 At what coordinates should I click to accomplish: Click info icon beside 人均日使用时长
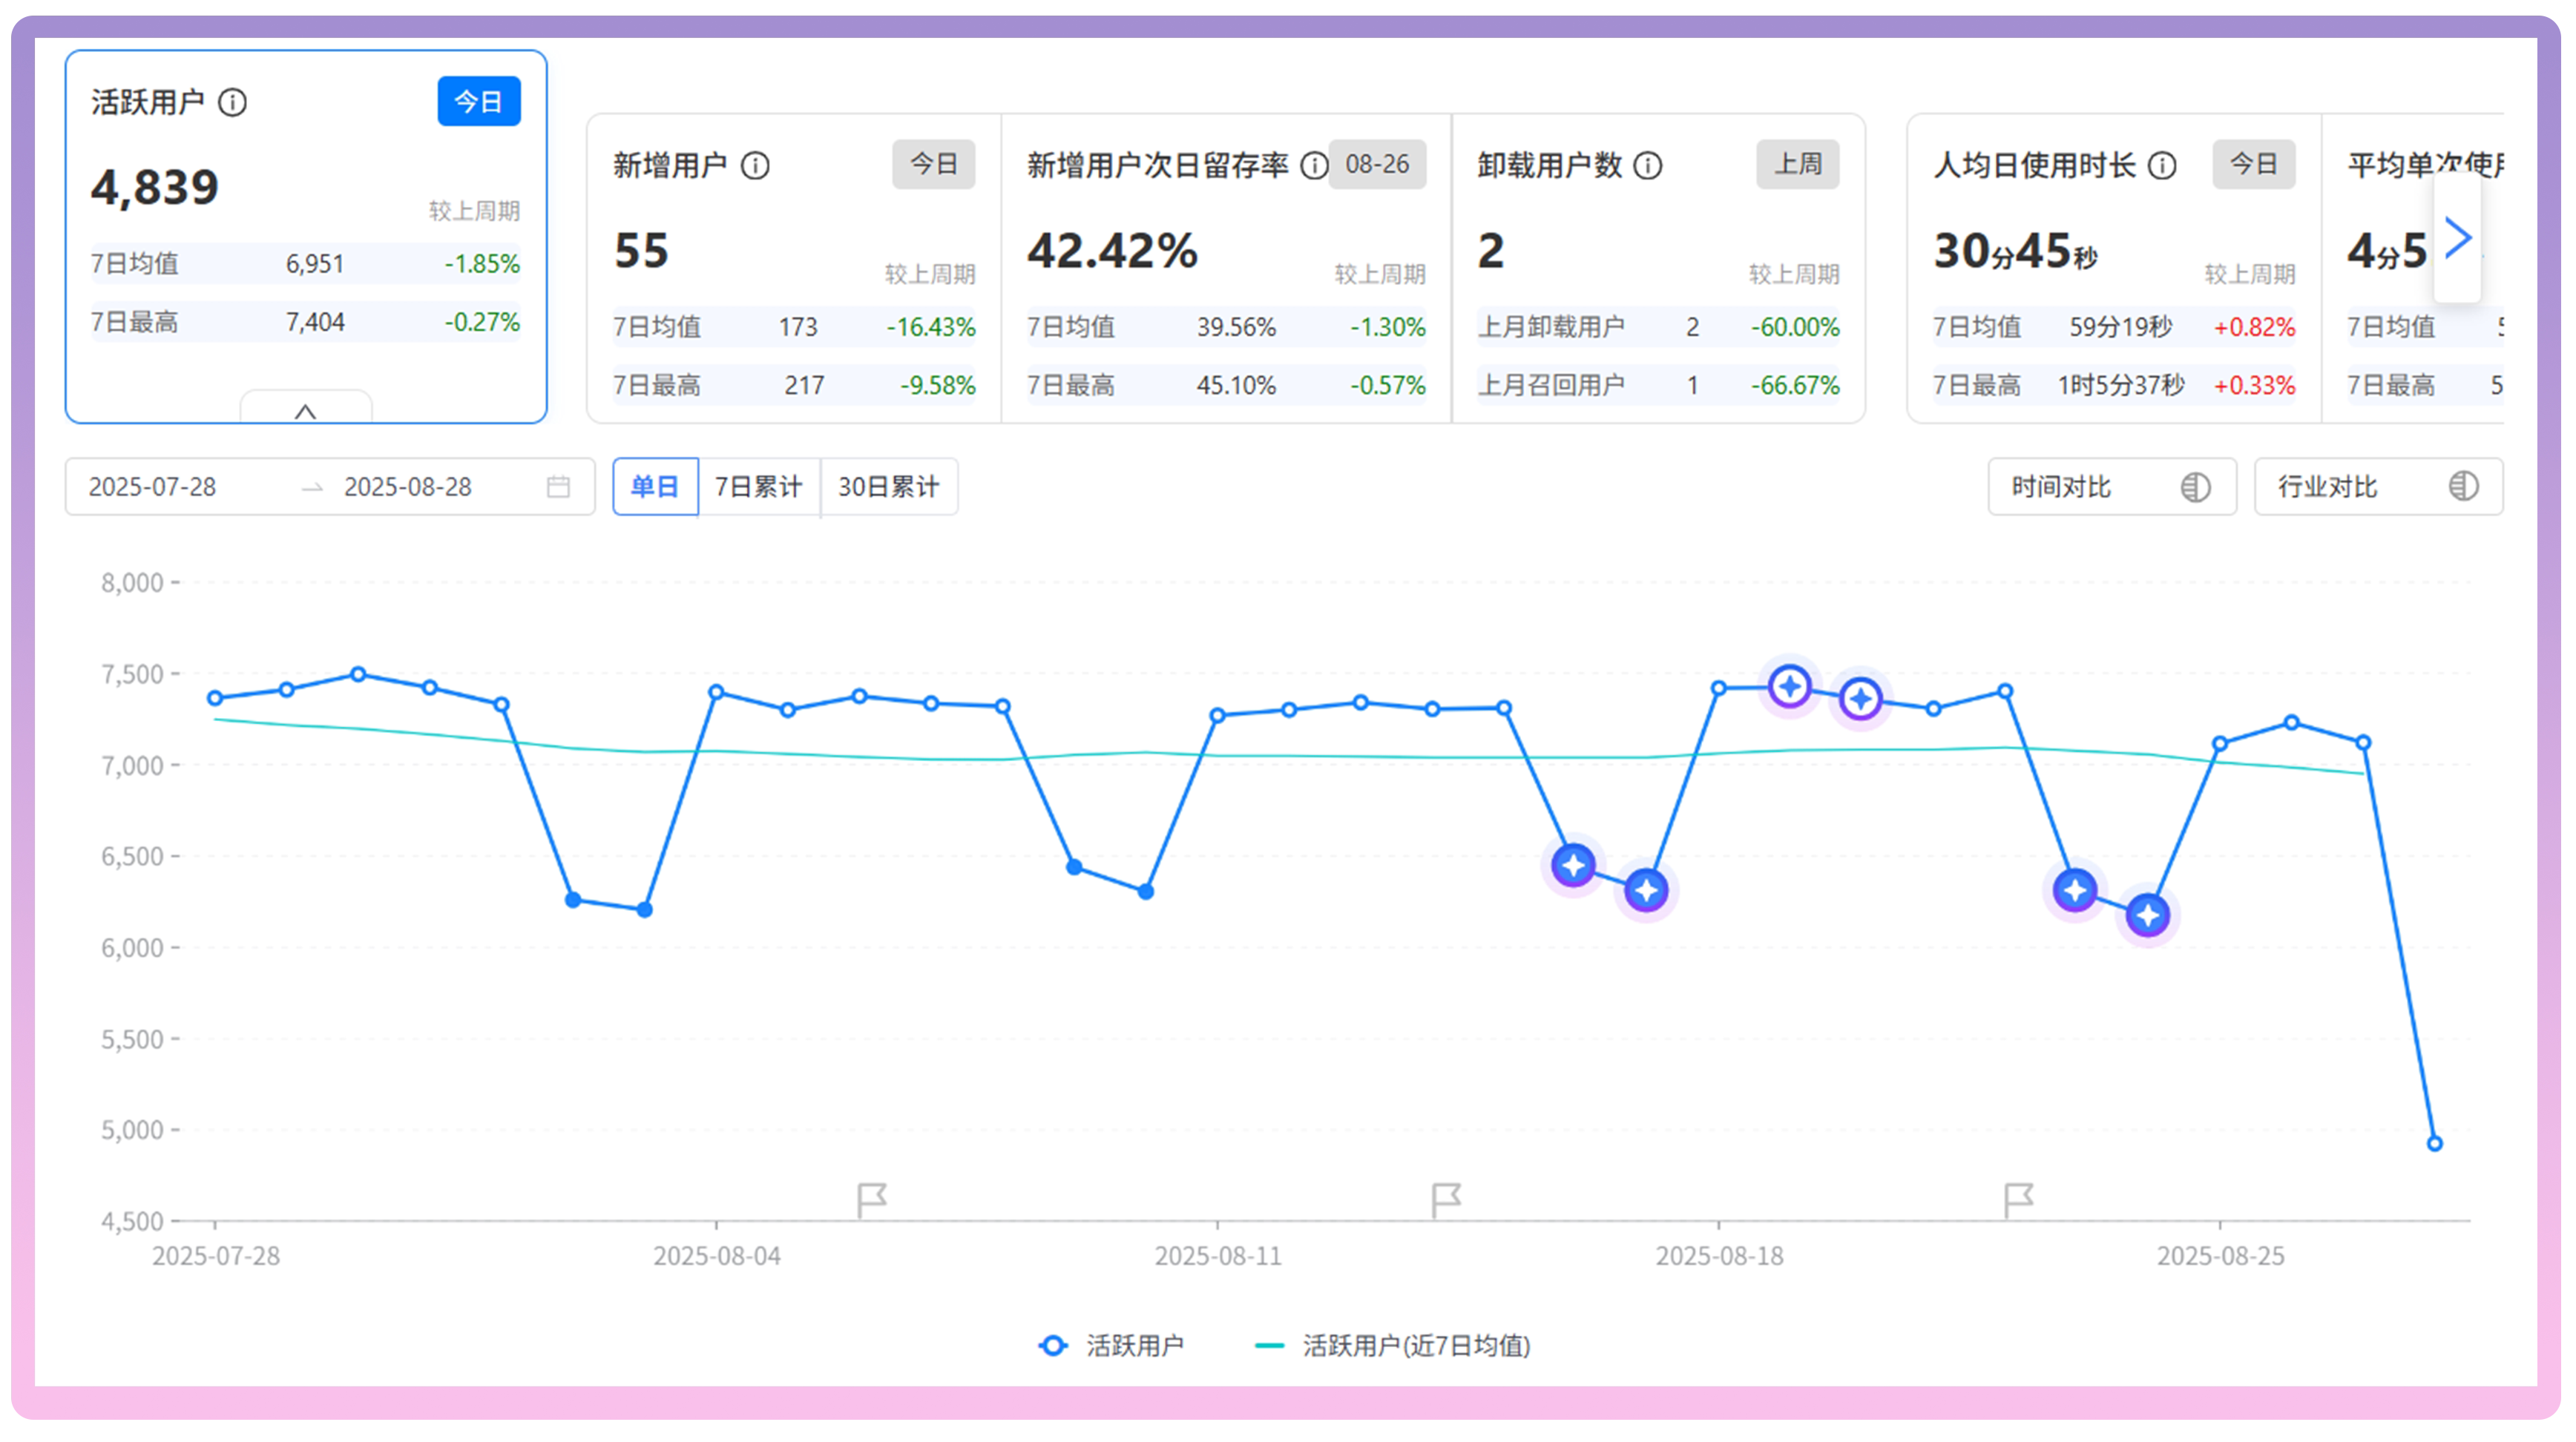point(2161,165)
